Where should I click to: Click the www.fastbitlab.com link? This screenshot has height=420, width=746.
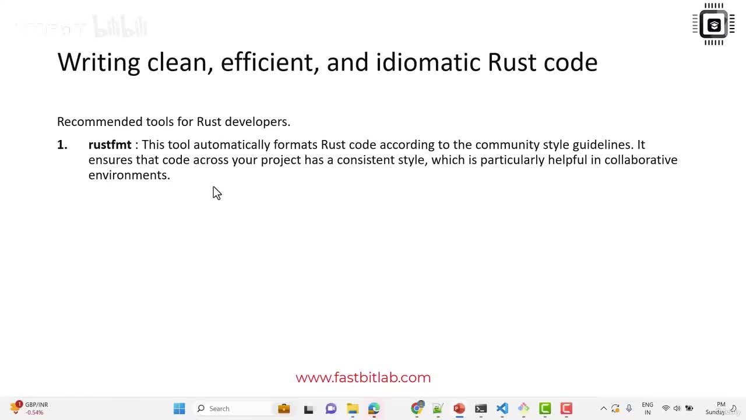point(363,377)
